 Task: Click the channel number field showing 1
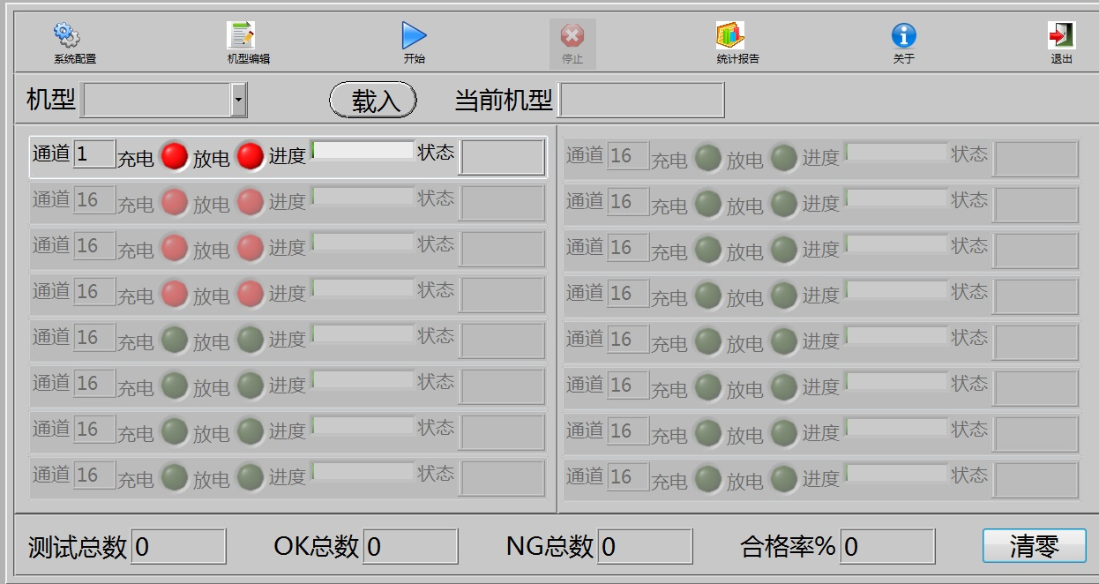(x=94, y=154)
